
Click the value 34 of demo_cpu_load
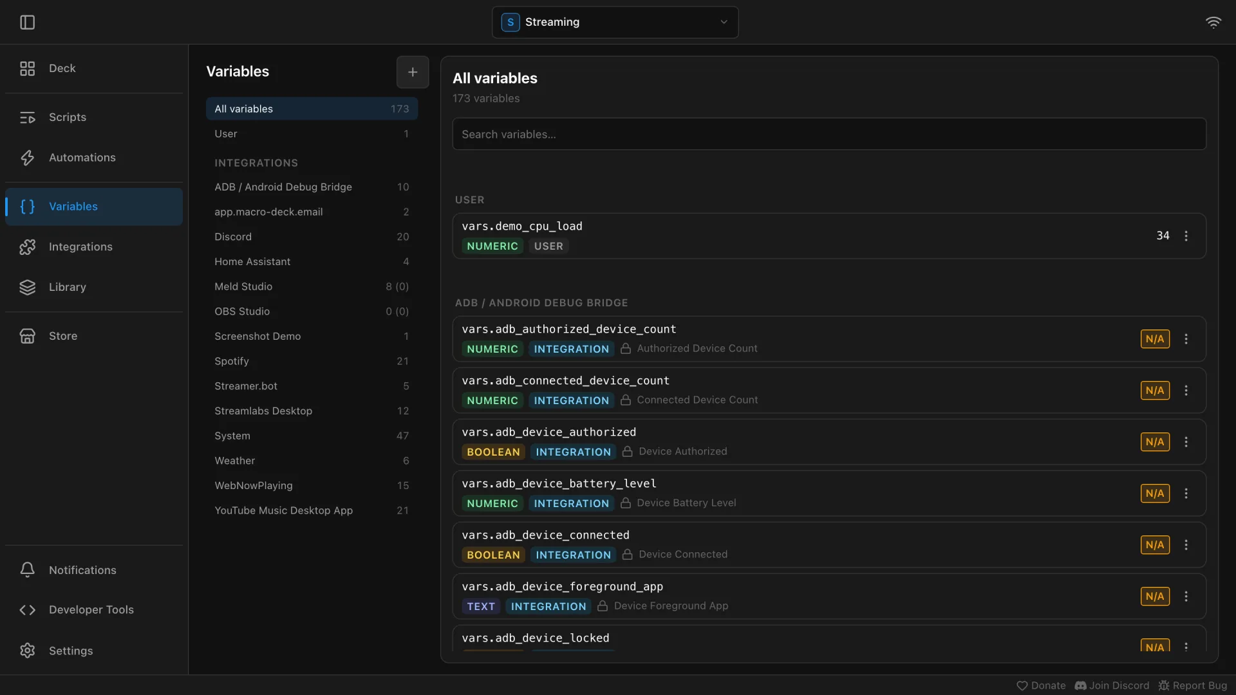point(1163,236)
